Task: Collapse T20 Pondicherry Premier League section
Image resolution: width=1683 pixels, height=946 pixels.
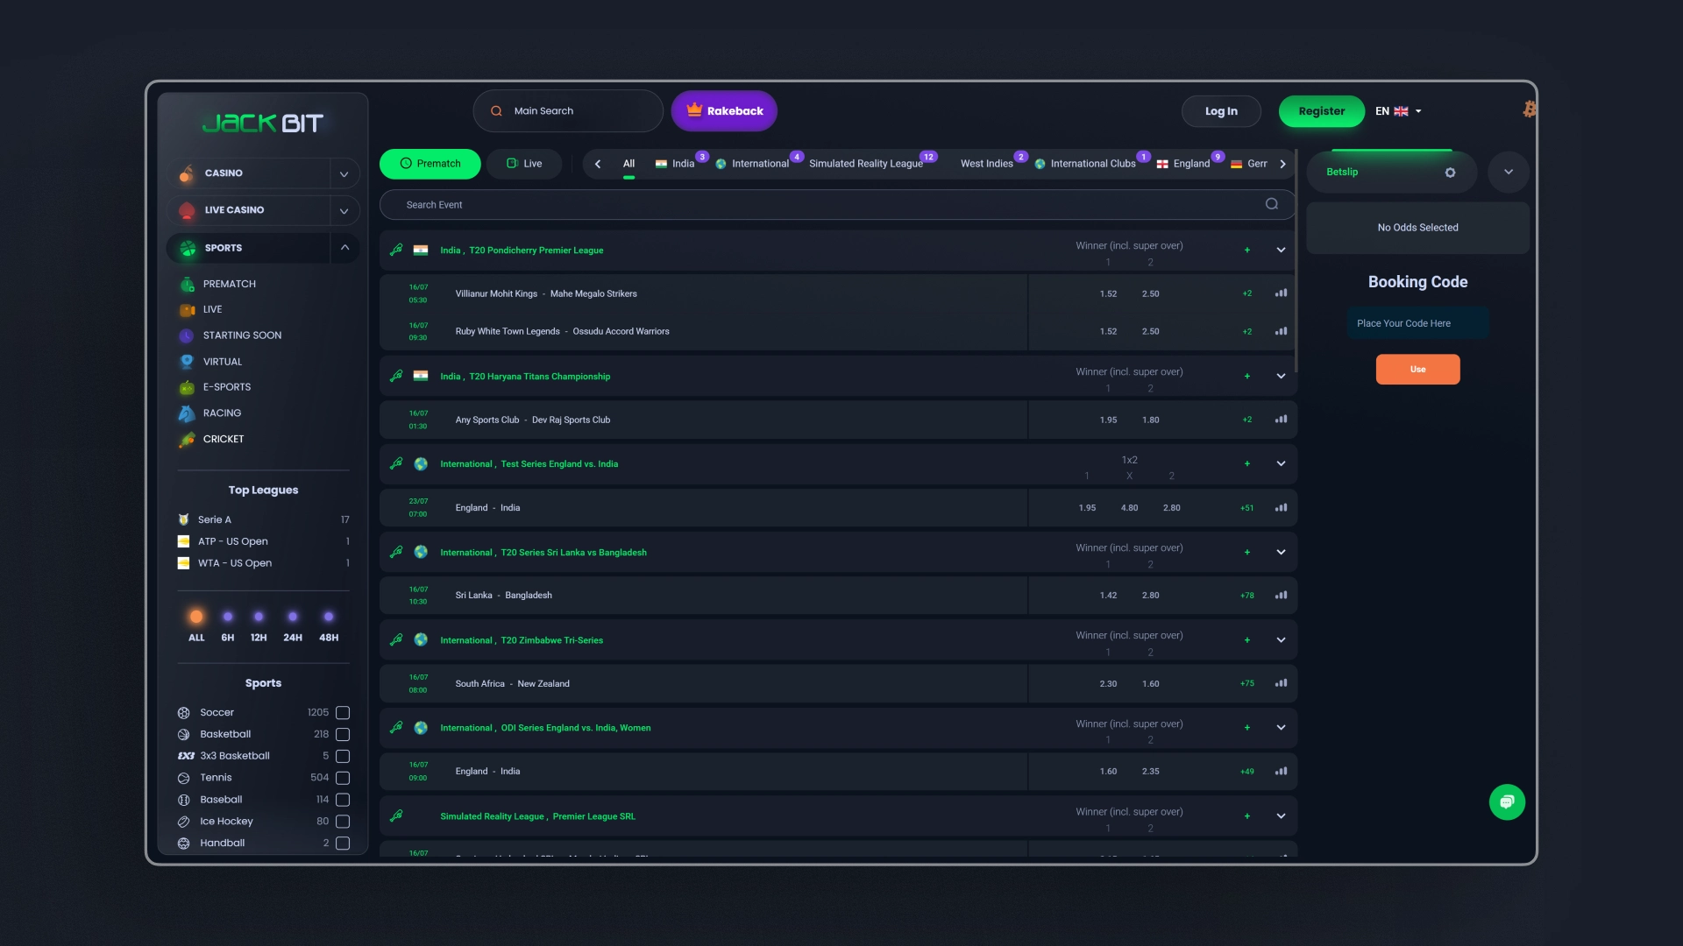Action: [1281, 251]
